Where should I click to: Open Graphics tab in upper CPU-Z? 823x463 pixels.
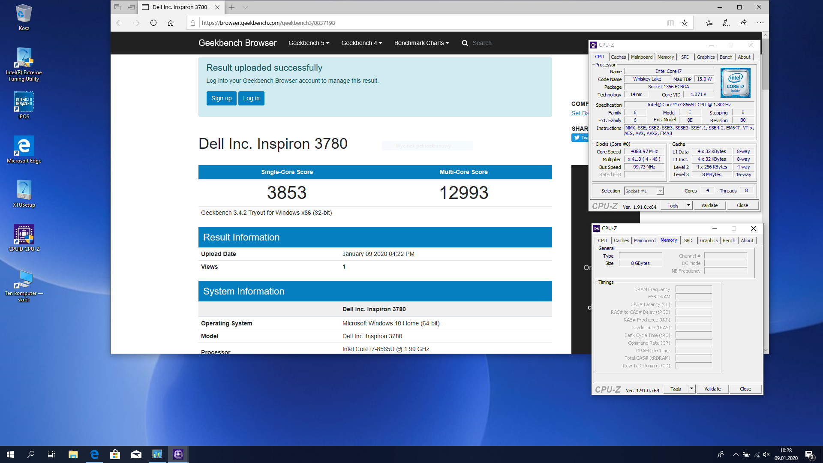pos(706,57)
